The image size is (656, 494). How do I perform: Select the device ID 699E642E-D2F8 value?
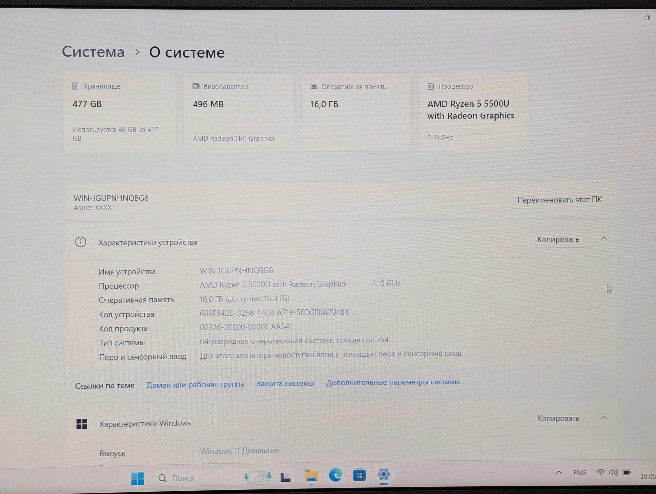coord(274,312)
